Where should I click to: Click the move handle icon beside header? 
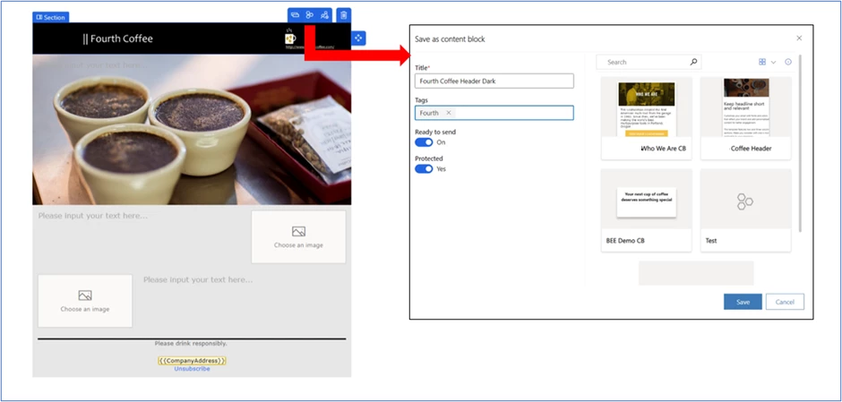[x=358, y=38]
